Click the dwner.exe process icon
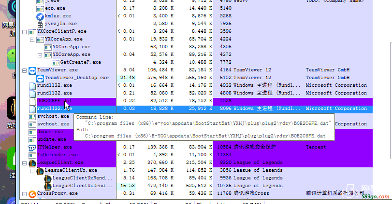The image size is (392, 204). pyautogui.click(x=32, y=133)
